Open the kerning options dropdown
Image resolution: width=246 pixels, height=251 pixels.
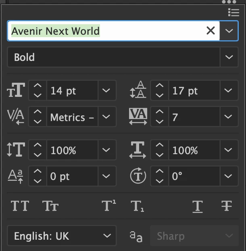pyautogui.click(x=106, y=117)
